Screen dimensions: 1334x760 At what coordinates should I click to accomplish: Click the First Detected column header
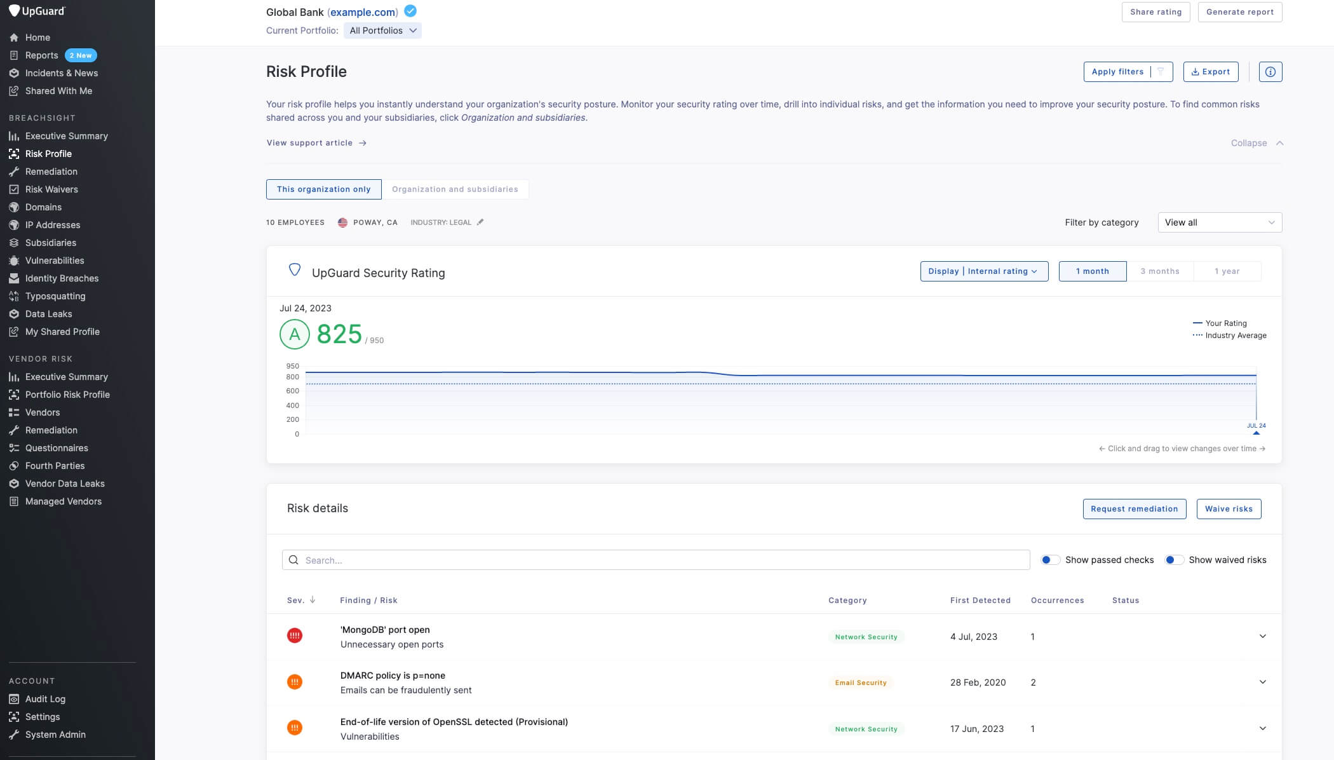point(980,601)
